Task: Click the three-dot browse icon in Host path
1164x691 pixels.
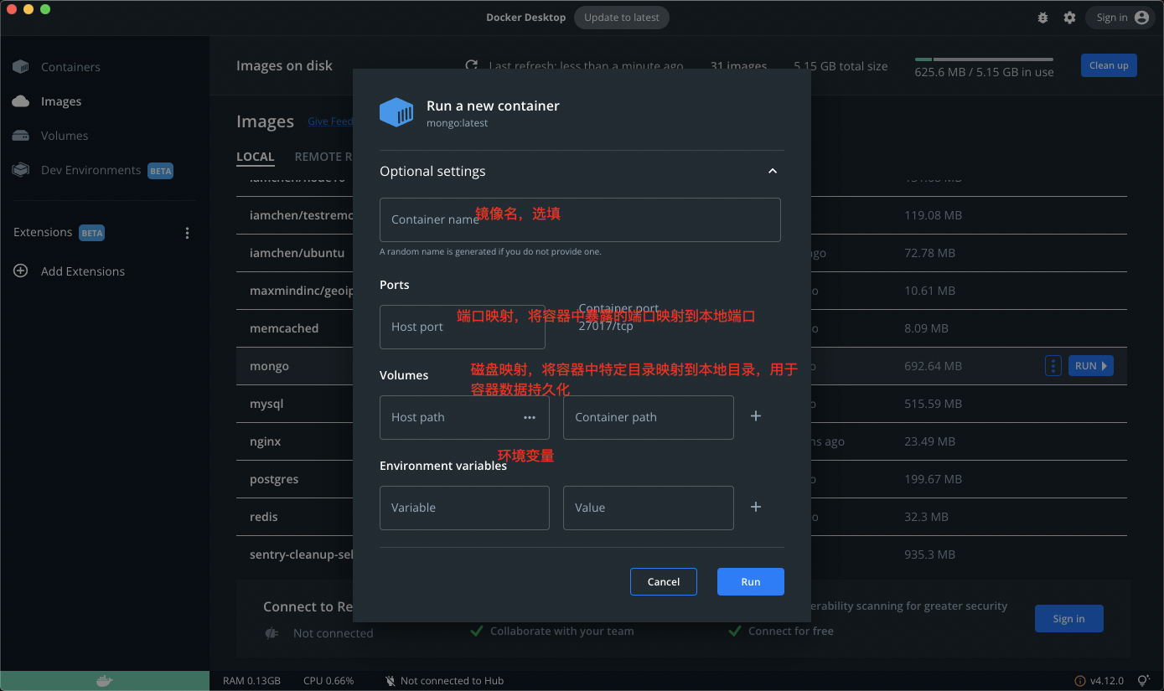Action: (x=530, y=417)
